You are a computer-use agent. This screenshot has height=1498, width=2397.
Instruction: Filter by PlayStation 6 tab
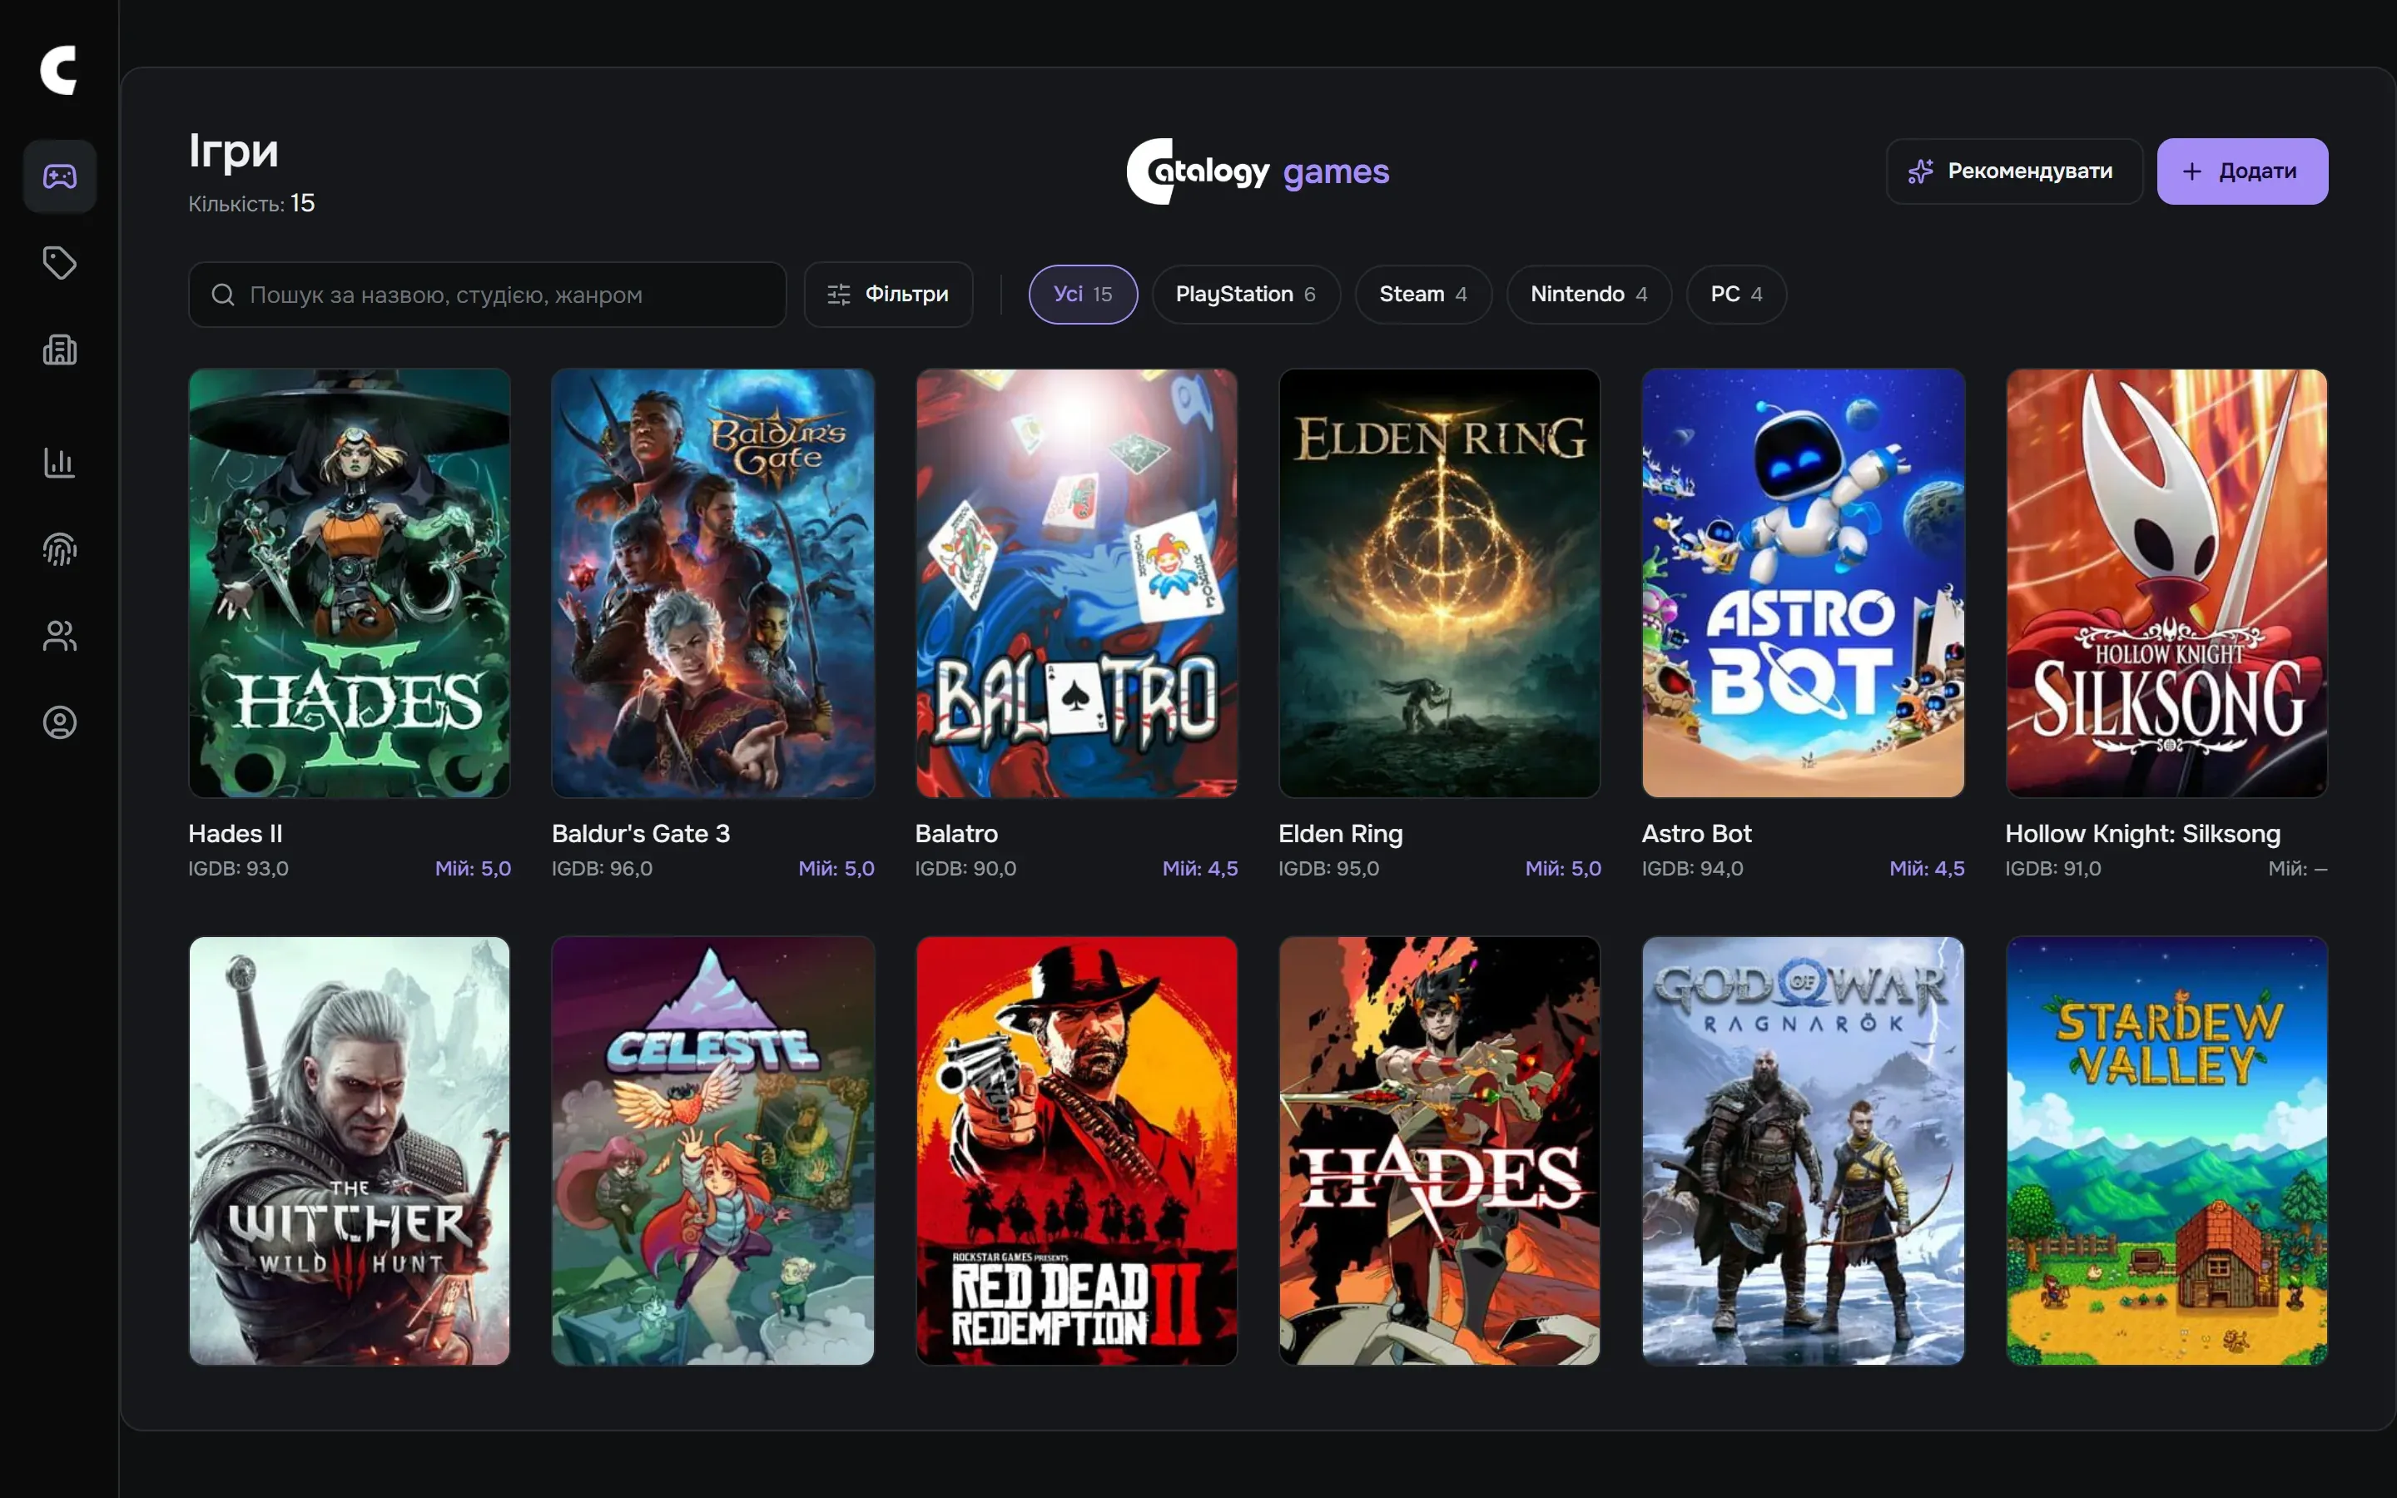click(1245, 295)
